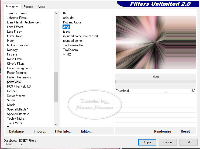Open the About tab
Image resolution: width=200 pixels, height=149 pixels.
tap(41, 7)
